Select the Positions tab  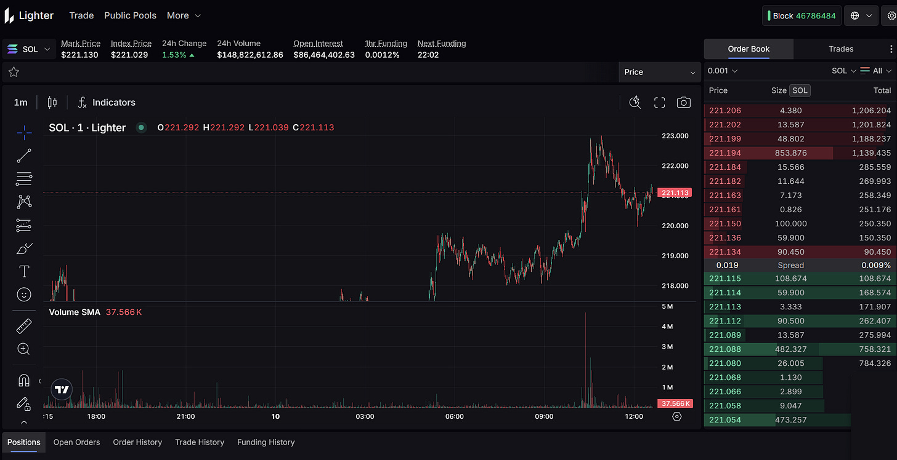coord(24,442)
